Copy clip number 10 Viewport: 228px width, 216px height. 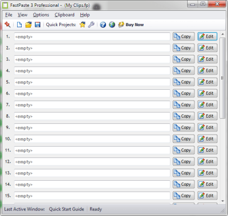click(184, 139)
